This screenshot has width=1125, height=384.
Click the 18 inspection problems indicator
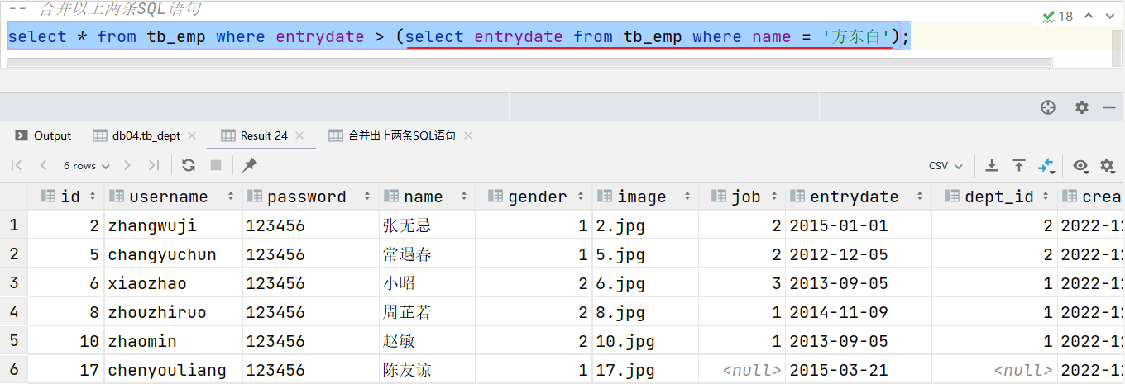click(x=1058, y=16)
